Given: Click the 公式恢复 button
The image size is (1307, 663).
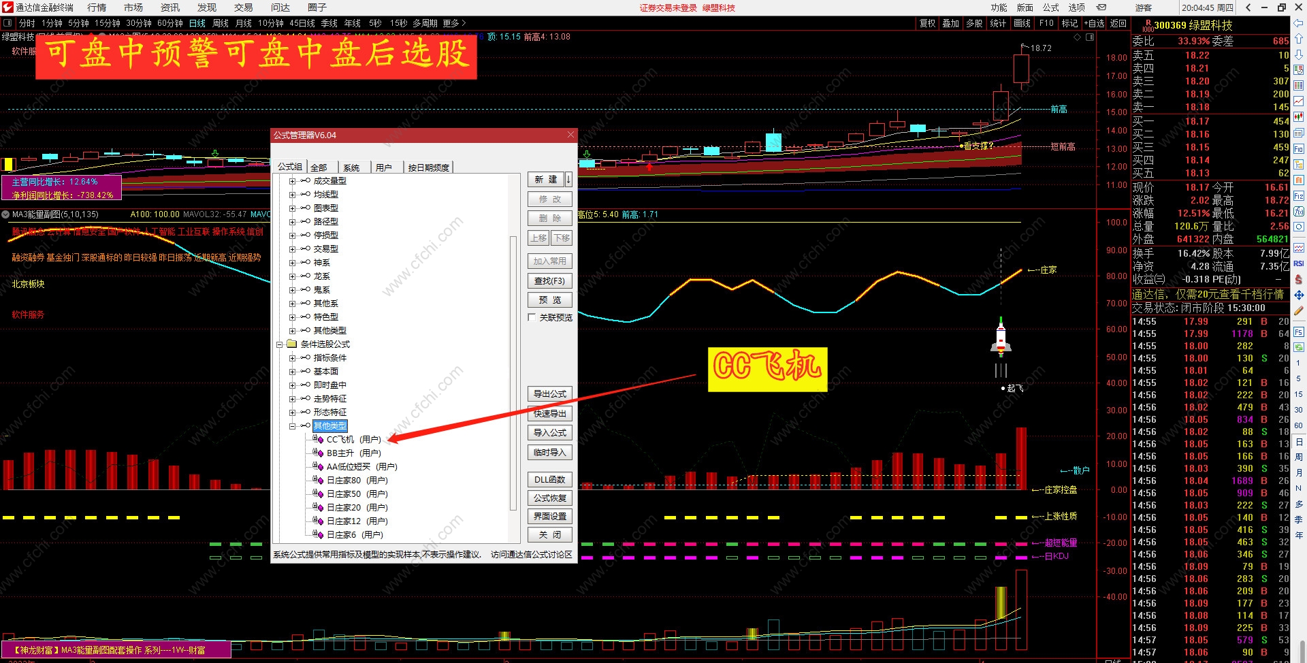Looking at the screenshot, I should click(x=550, y=498).
